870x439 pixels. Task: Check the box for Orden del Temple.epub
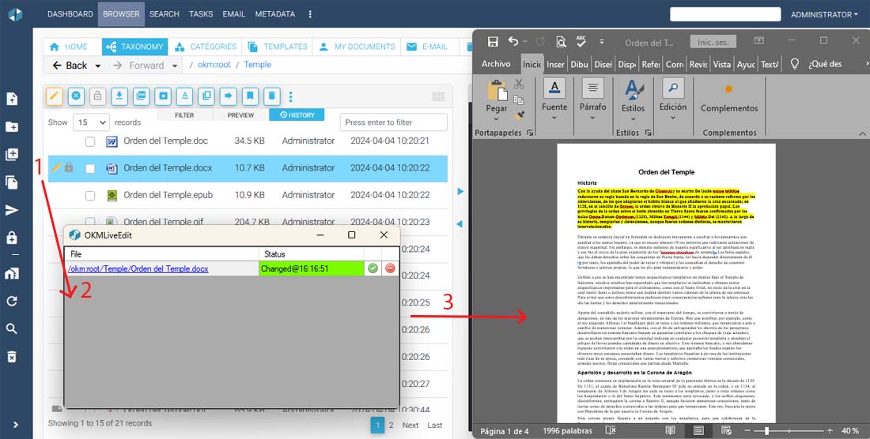(90, 195)
